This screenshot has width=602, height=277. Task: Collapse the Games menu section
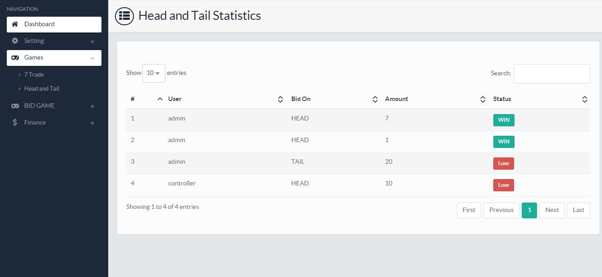pyautogui.click(x=92, y=58)
